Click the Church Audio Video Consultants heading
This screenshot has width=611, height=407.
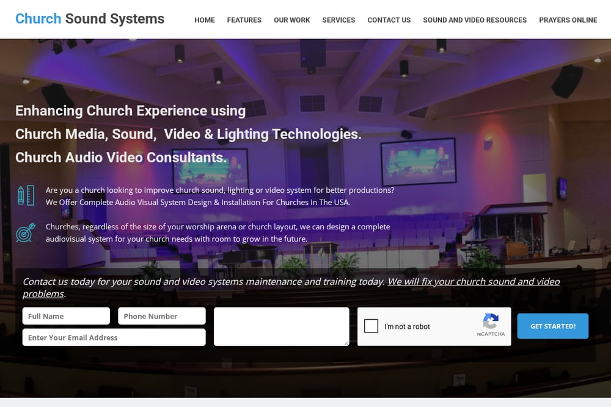[121, 157]
